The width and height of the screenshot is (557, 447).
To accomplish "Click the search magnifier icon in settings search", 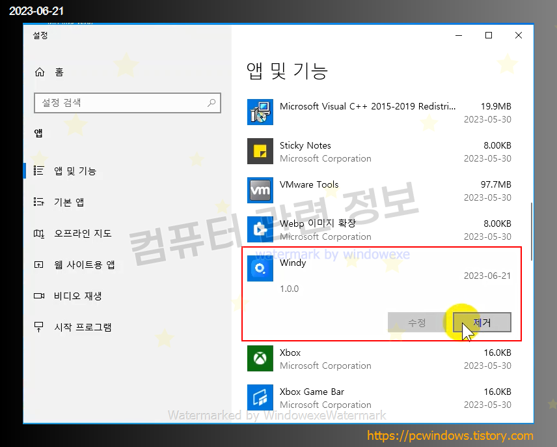I will [x=211, y=103].
